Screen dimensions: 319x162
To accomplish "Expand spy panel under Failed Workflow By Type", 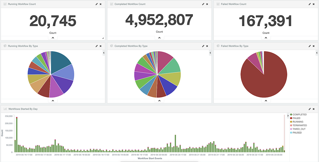I will click(x=266, y=101).
